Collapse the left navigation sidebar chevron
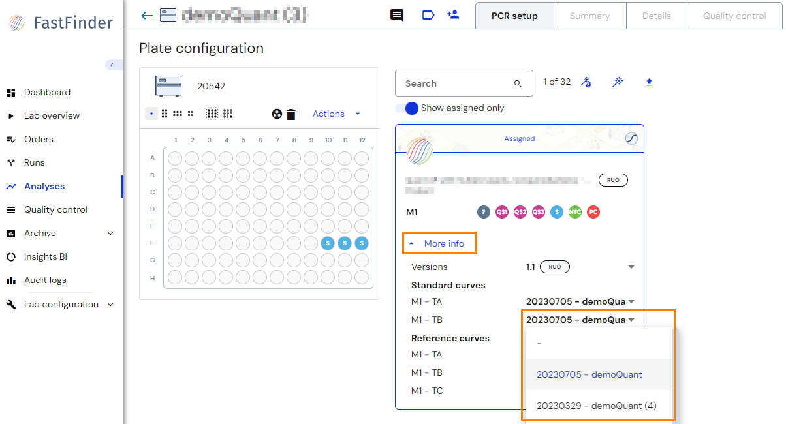786x424 pixels. [x=114, y=65]
